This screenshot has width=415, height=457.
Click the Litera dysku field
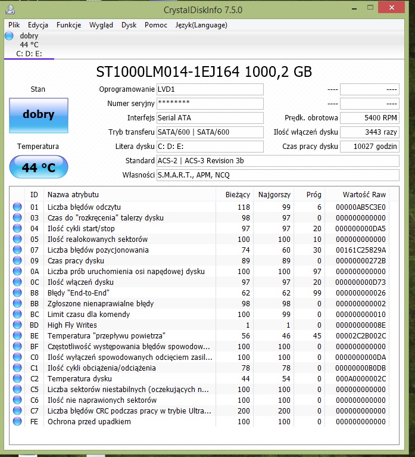point(210,147)
